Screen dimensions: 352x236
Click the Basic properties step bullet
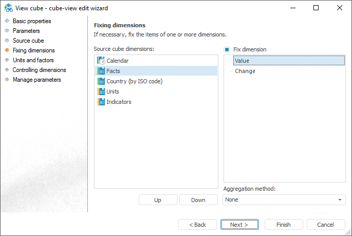[7, 21]
